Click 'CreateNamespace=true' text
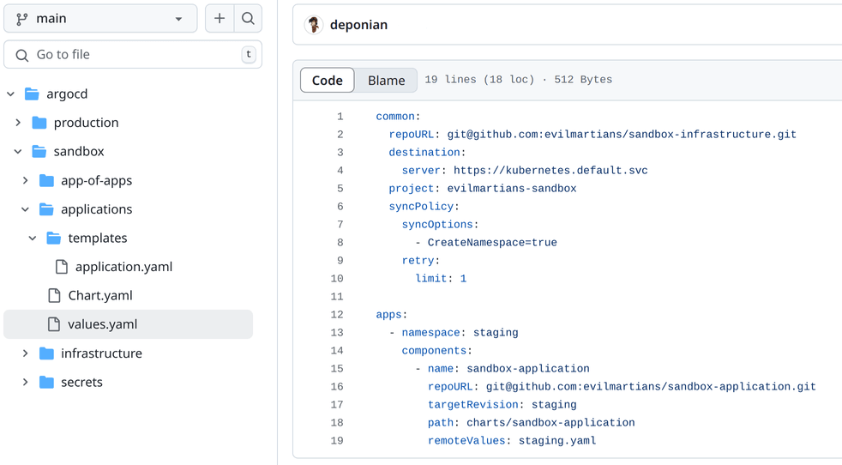The width and height of the screenshot is (842, 465). pos(492,243)
